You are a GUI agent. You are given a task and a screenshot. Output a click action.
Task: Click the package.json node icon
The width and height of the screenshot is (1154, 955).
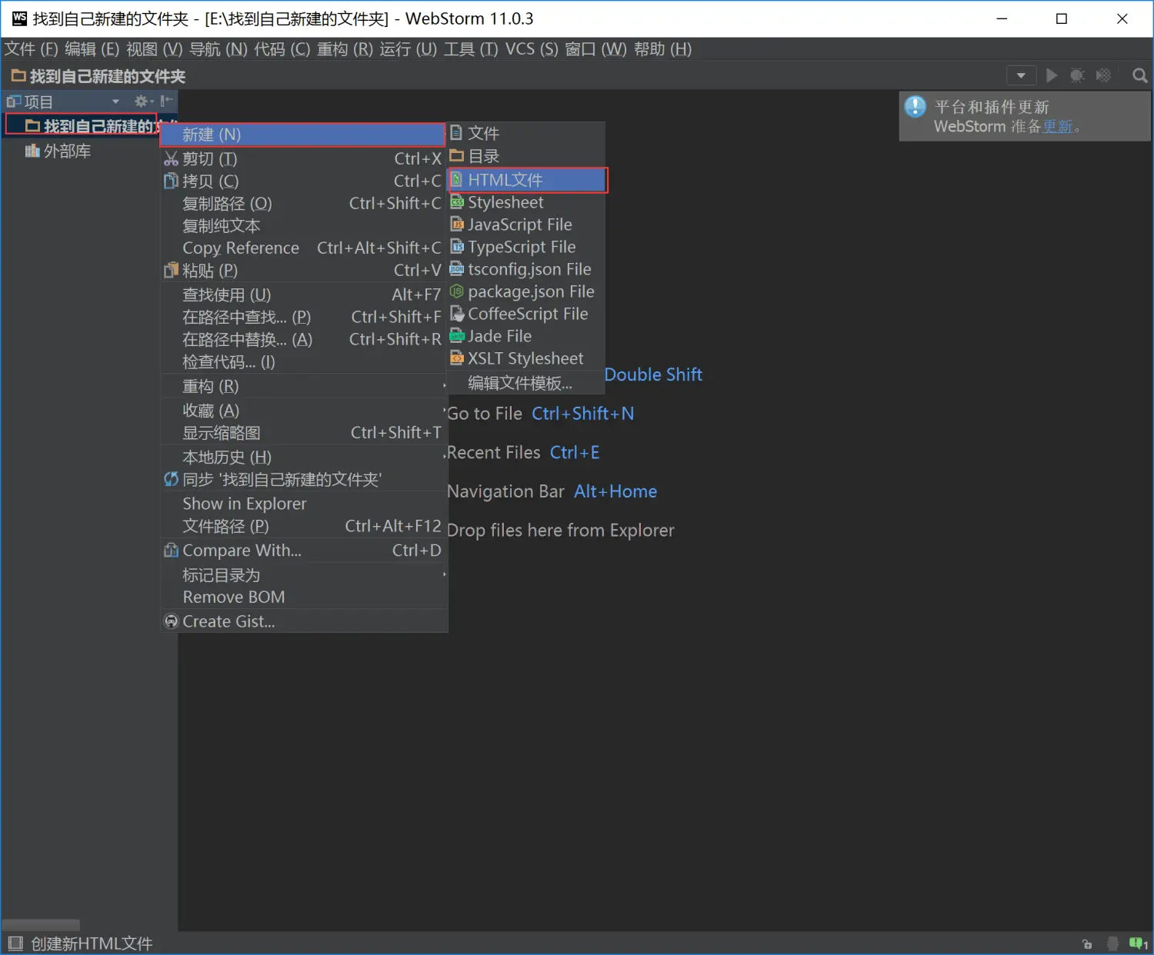point(457,291)
